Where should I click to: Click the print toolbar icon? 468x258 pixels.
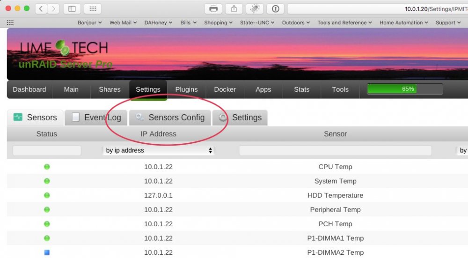(213, 8)
